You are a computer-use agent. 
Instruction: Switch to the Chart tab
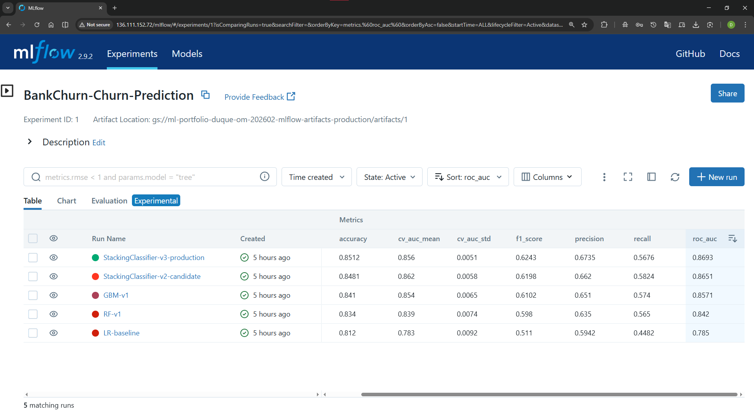click(x=66, y=201)
